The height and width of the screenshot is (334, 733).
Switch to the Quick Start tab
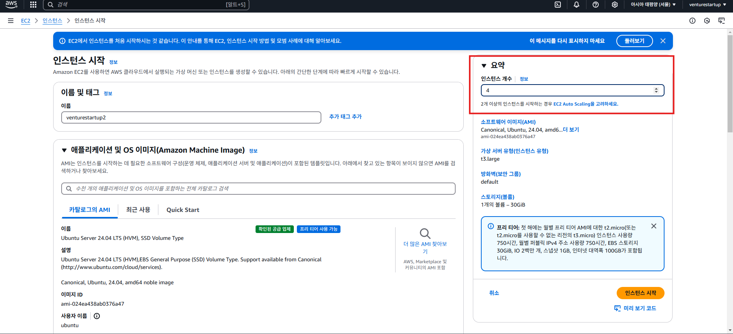pos(183,210)
